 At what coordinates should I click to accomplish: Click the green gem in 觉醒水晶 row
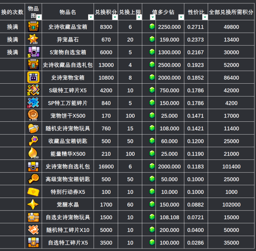[152, 204]
